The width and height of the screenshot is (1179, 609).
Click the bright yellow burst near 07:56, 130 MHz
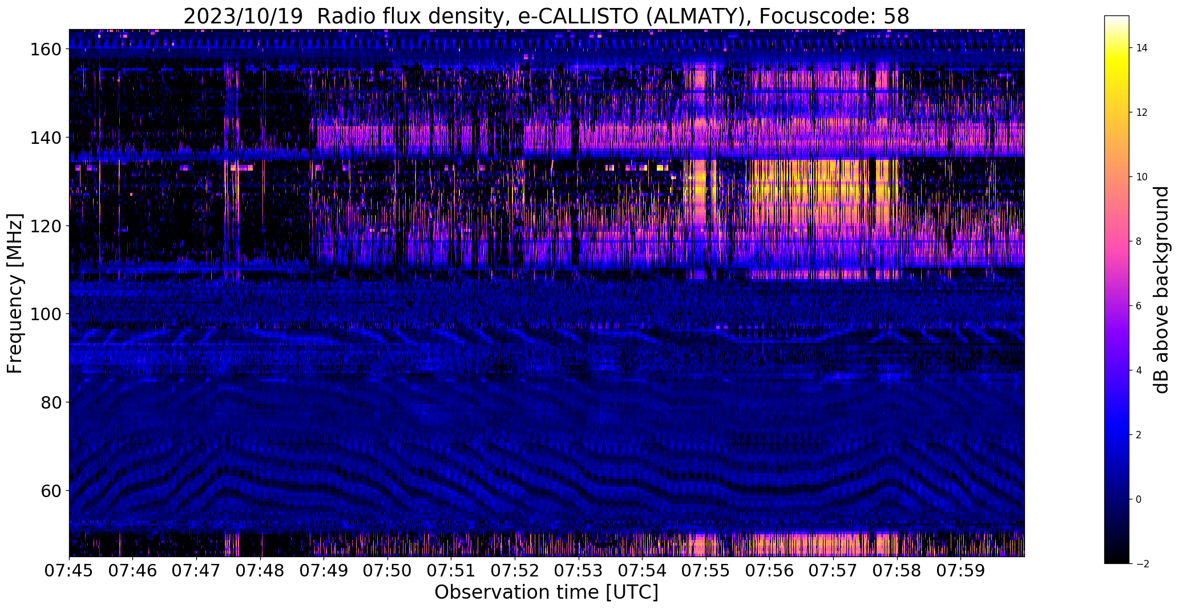point(810,191)
